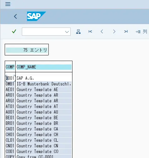The image size is (149, 158).
Task: Select Country Template CA cell
Action: pyautogui.click(x=44, y=129)
